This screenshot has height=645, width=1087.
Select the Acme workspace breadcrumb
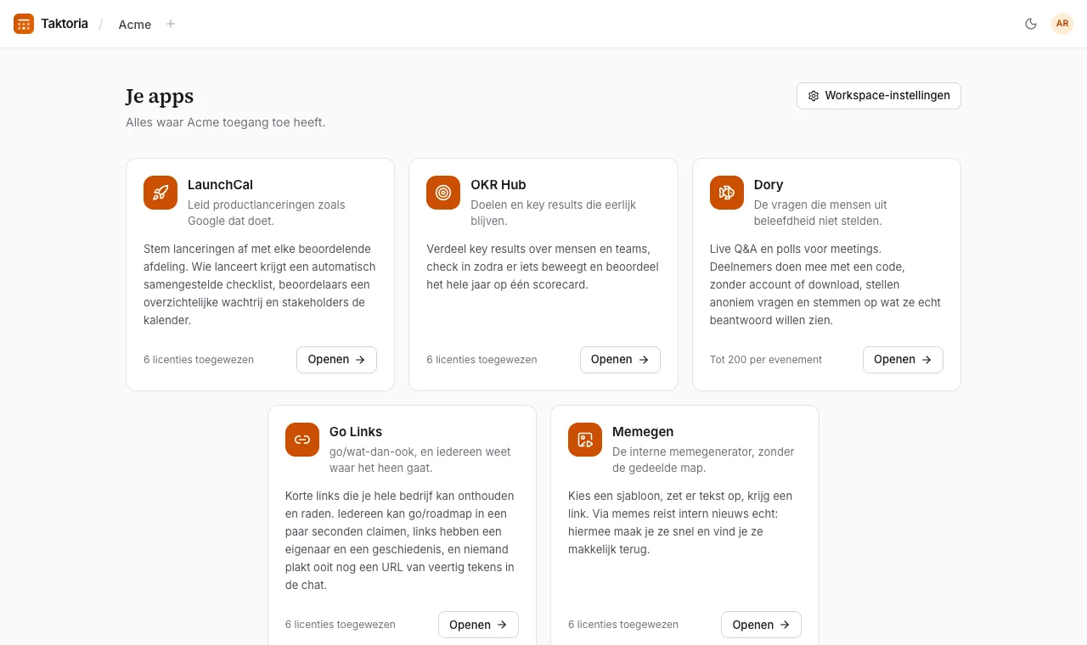pyautogui.click(x=135, y=25)
